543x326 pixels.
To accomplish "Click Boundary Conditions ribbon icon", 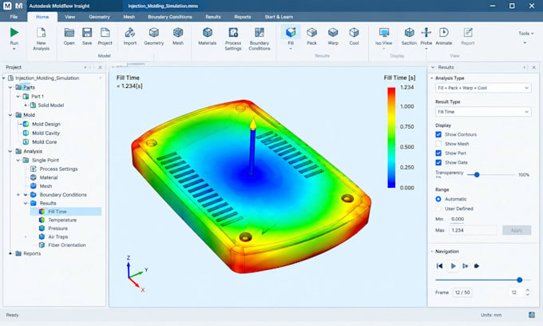I will tap(260, 33).
